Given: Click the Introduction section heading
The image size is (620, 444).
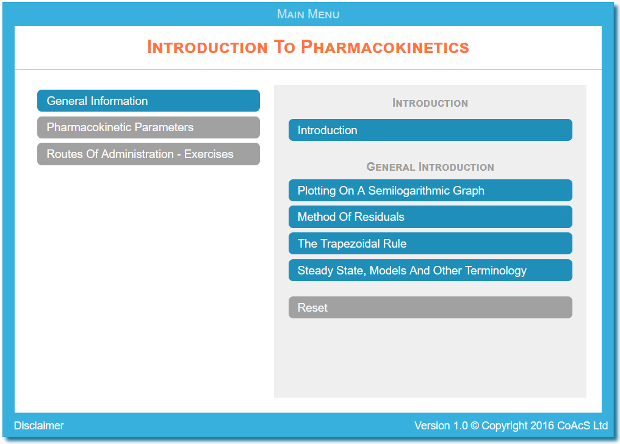Looking at the screenshot, I should (x=430, y=103).
